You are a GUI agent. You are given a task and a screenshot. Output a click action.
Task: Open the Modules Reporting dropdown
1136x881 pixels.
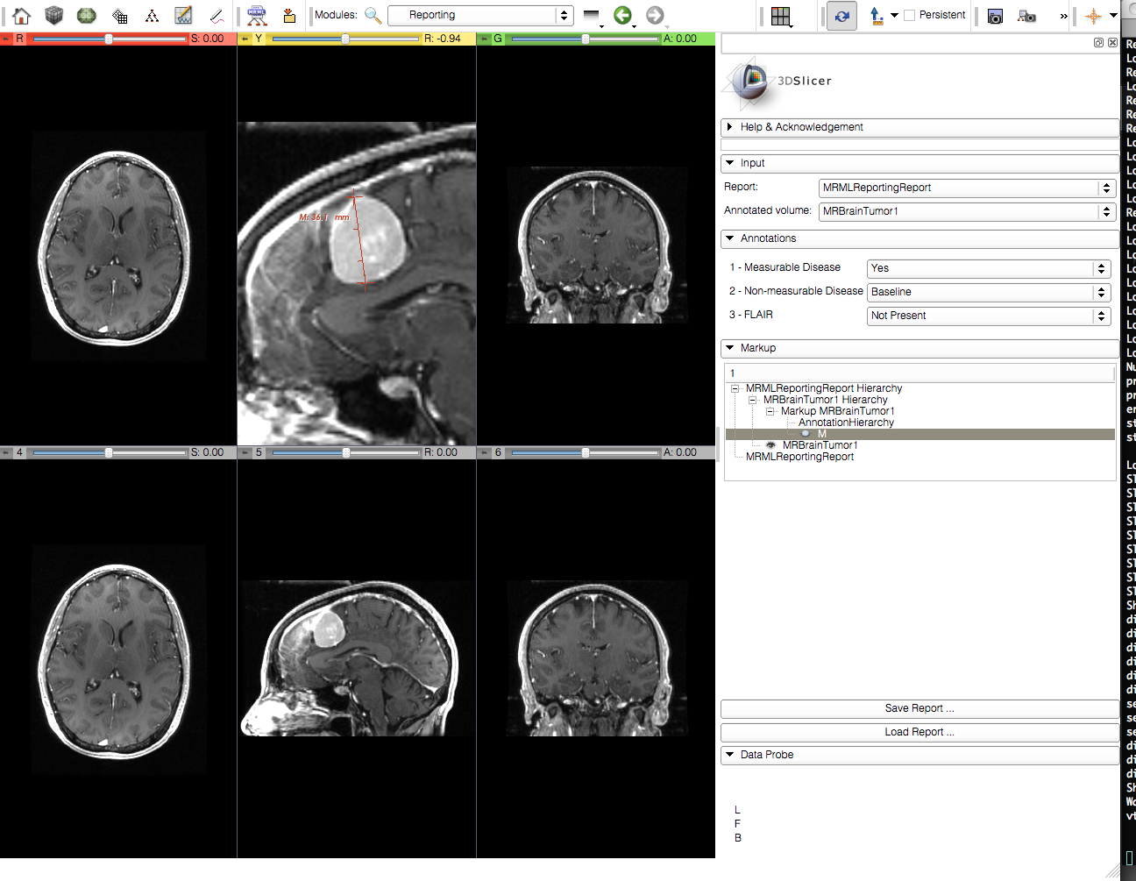coord(479,15)
